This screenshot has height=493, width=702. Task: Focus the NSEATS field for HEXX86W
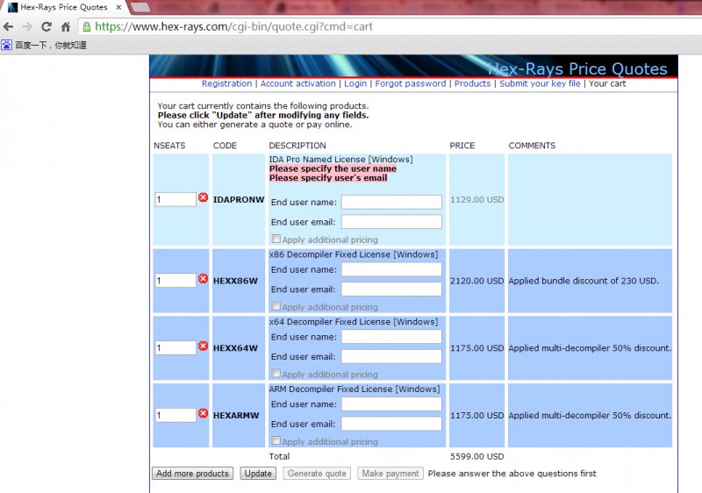click(175, 281)
